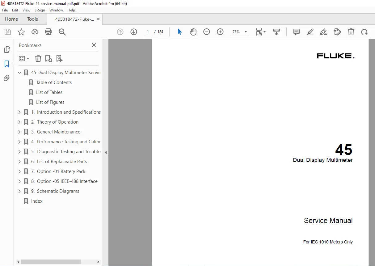Open the Attachments paperclip panel
375x266 pixels.
[7, 78]
